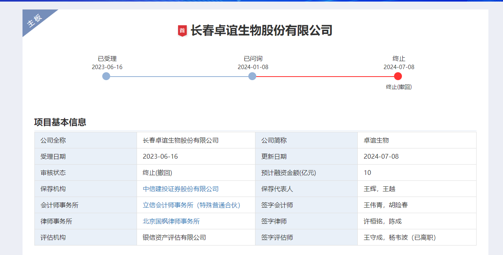Click the 银信资产评估有限公司 value cell
503x255 pixels.
(x=196, y=237)
